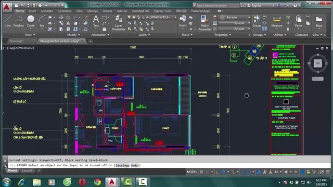Toggle polar tracking in status bar

tap(223, 172)
